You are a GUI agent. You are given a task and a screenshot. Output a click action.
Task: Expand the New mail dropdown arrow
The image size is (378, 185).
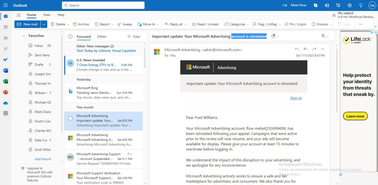pos(44,24)
